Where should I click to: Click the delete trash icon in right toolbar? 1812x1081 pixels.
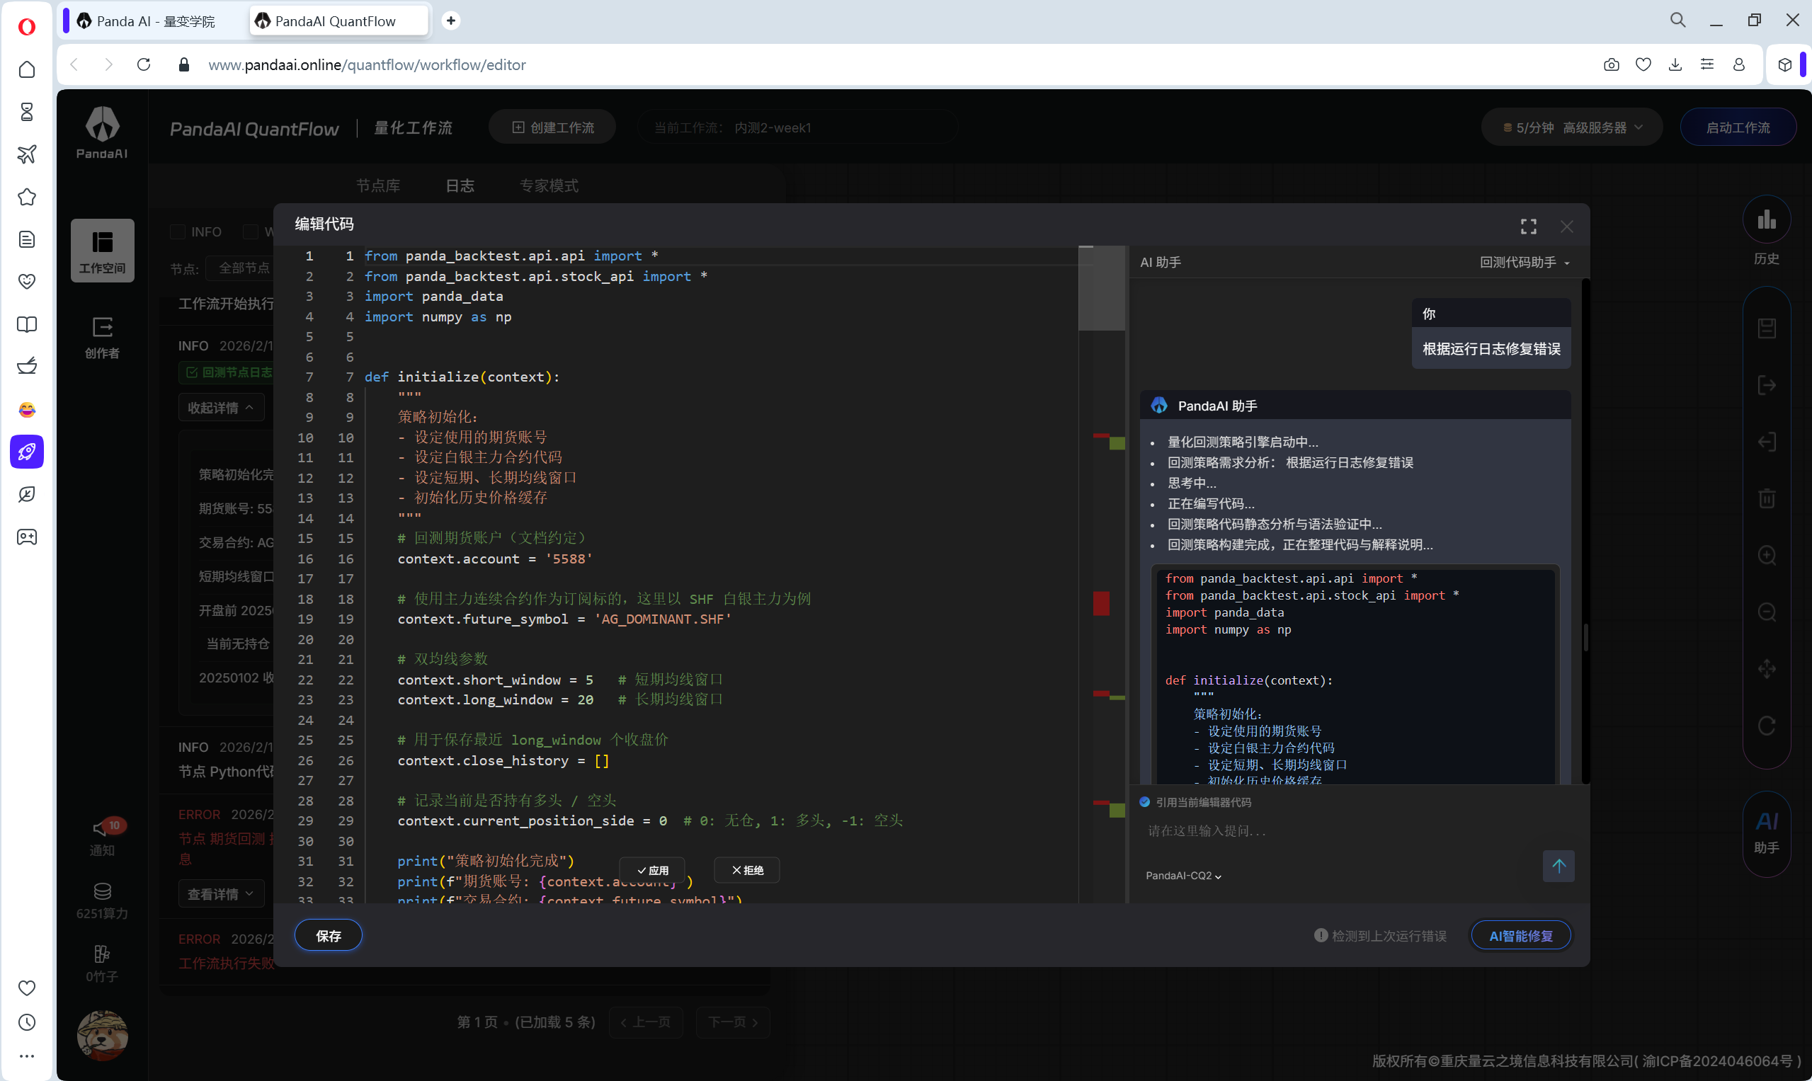(x=1766, y=498)
